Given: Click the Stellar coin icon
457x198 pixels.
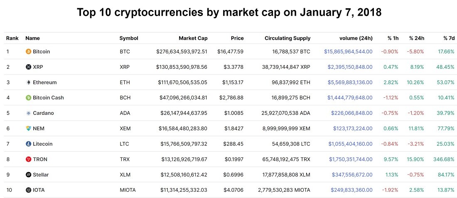Looking at the screenshot, I should (x=28, y=175).
